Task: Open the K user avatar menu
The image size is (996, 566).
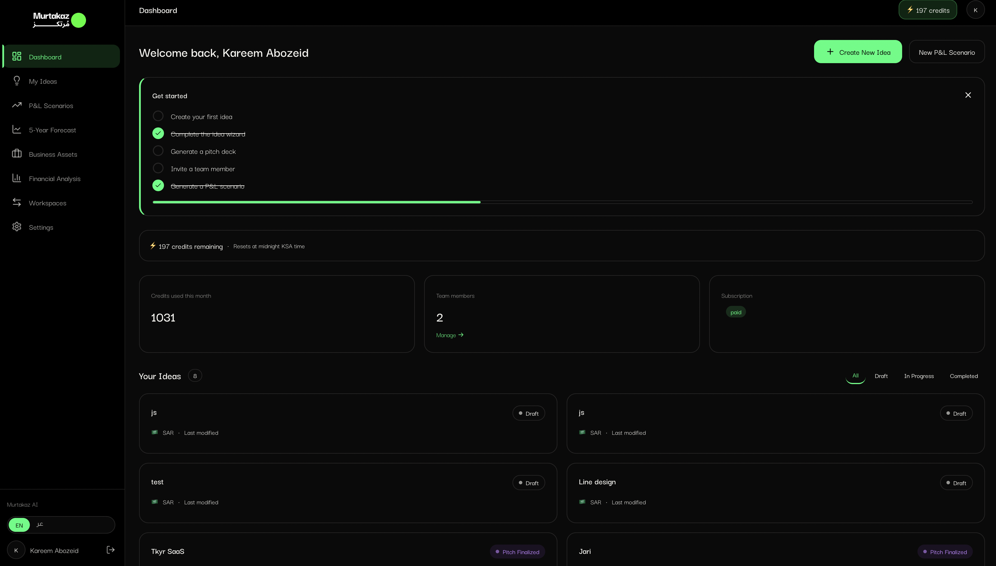Action: [x=975, y=10]
